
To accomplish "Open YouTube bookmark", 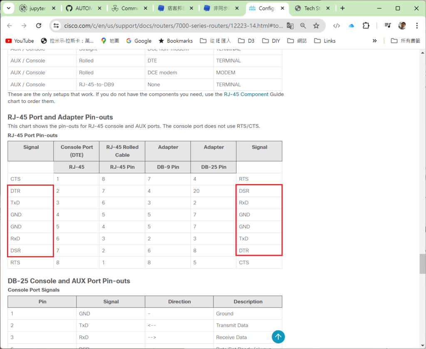I will tap(20, 41).
